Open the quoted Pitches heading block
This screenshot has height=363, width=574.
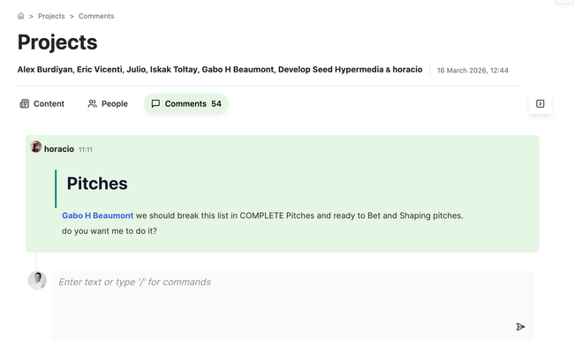click(x=97, y=184)
